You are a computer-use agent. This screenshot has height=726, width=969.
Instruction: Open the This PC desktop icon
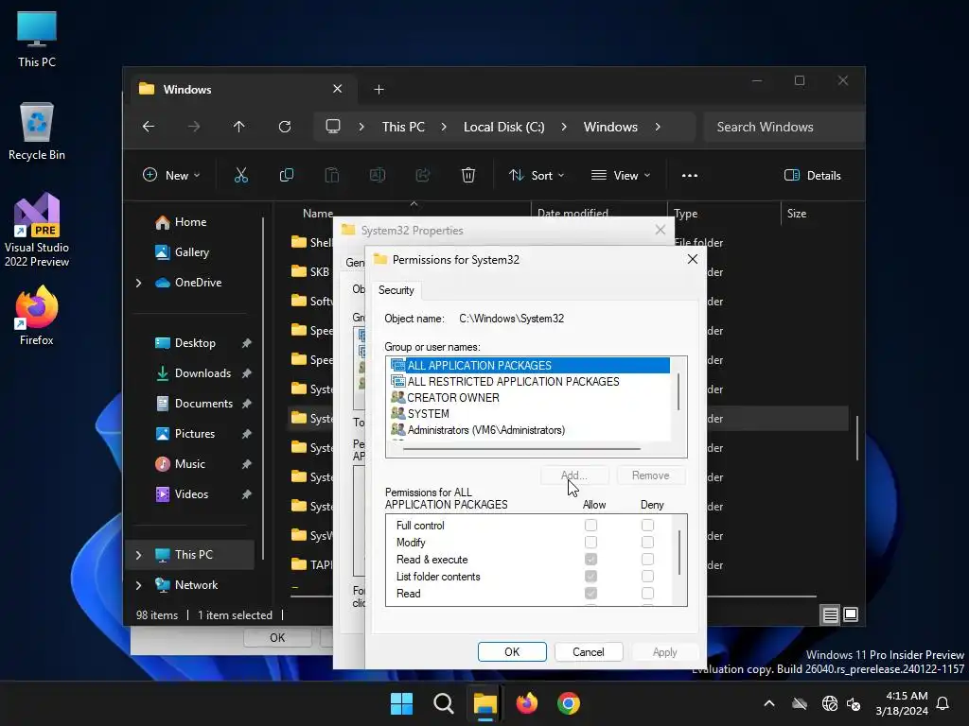[37, 40]
